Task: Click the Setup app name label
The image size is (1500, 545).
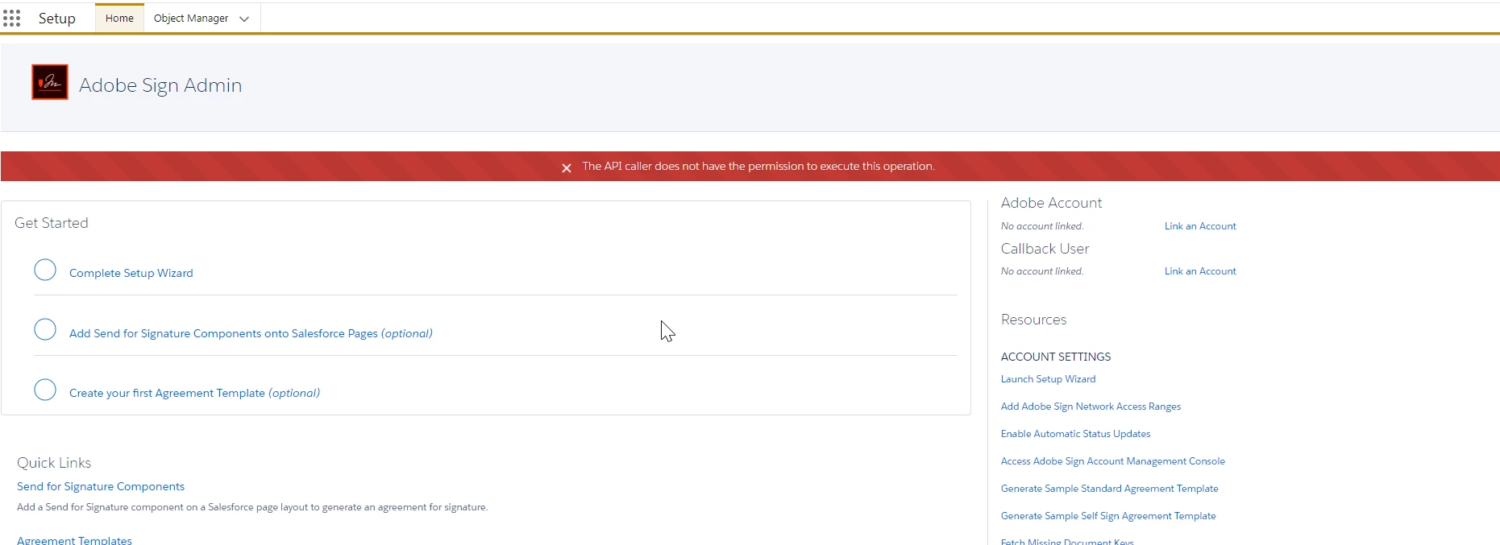Action: [x=57, y=19]
